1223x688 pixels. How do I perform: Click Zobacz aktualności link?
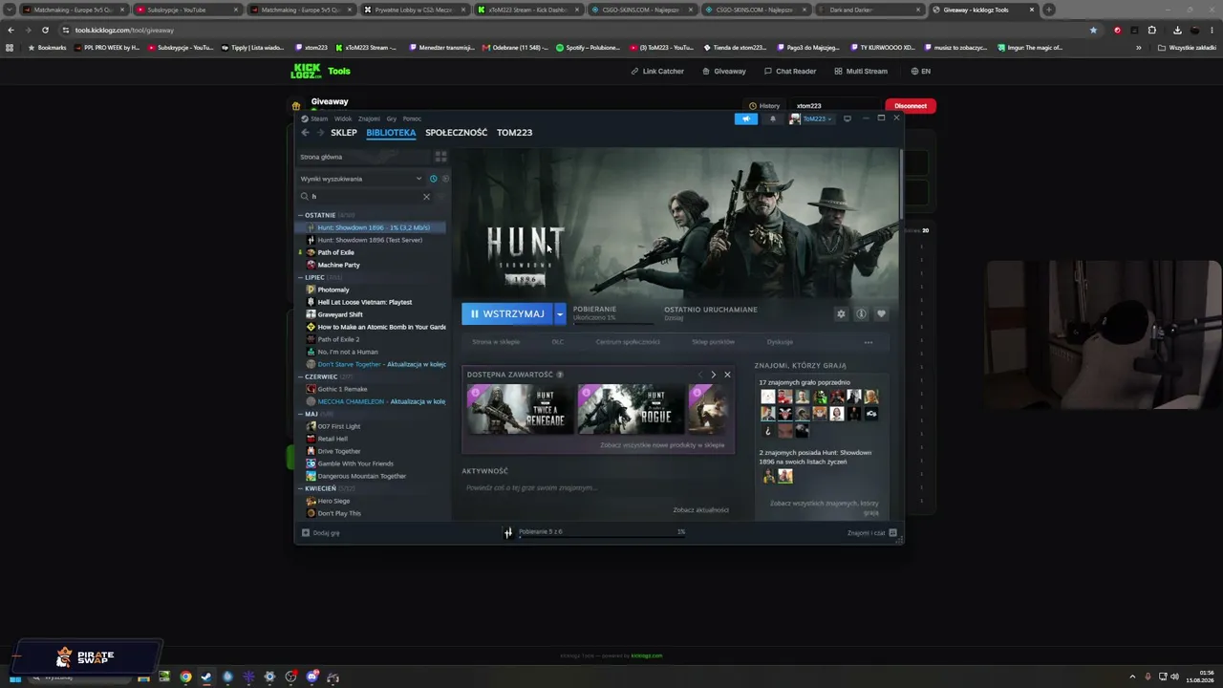click(x=700, y=510)
